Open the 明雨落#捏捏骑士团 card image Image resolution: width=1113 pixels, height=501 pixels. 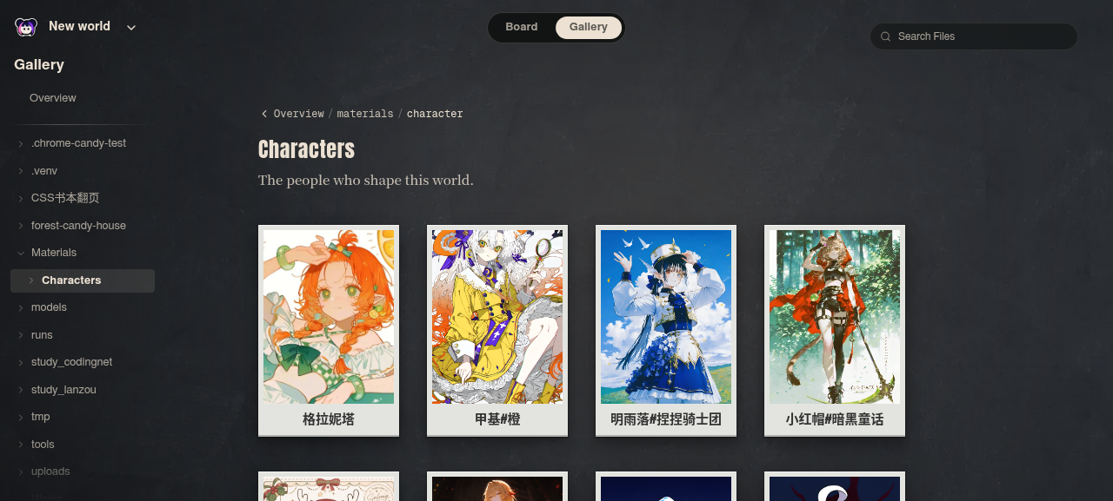click(x=666, y=317)
